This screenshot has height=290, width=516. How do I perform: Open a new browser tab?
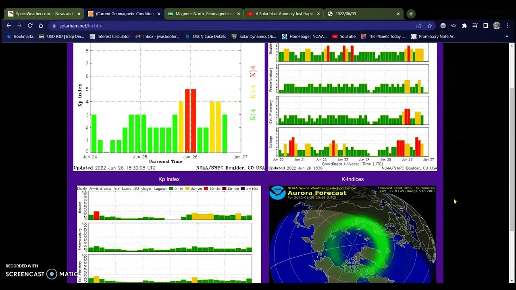pos(411,14)
